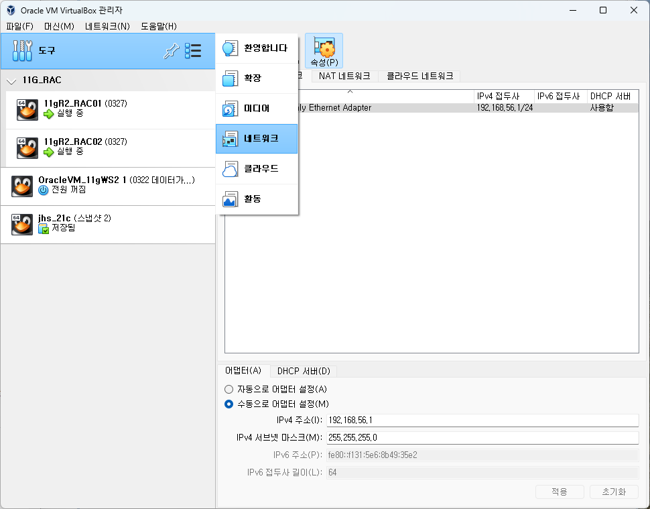Select 11gR2_RAC01 (0327) name text

click(85, 103)
